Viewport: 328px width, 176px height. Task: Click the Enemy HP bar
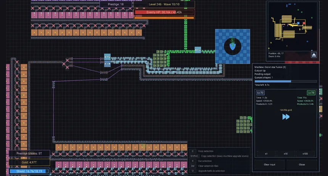point(164,12)
